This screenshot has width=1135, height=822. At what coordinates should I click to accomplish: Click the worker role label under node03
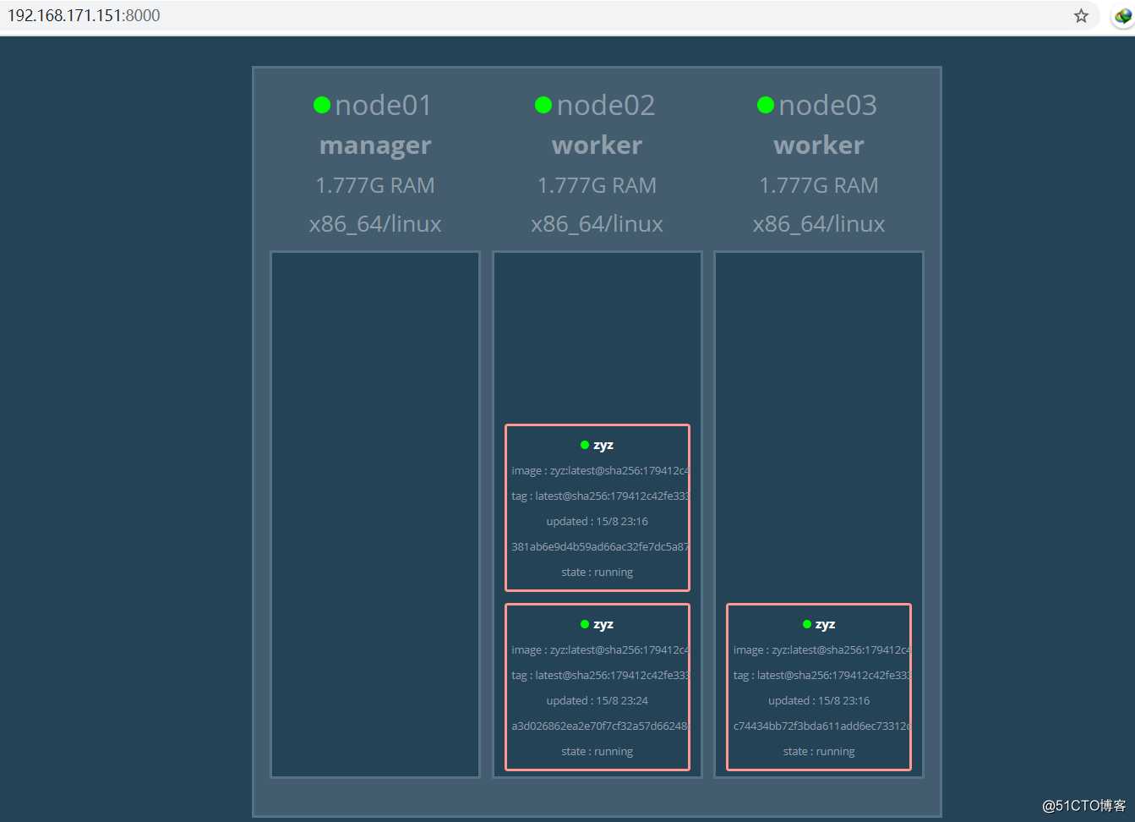point(819,145)
